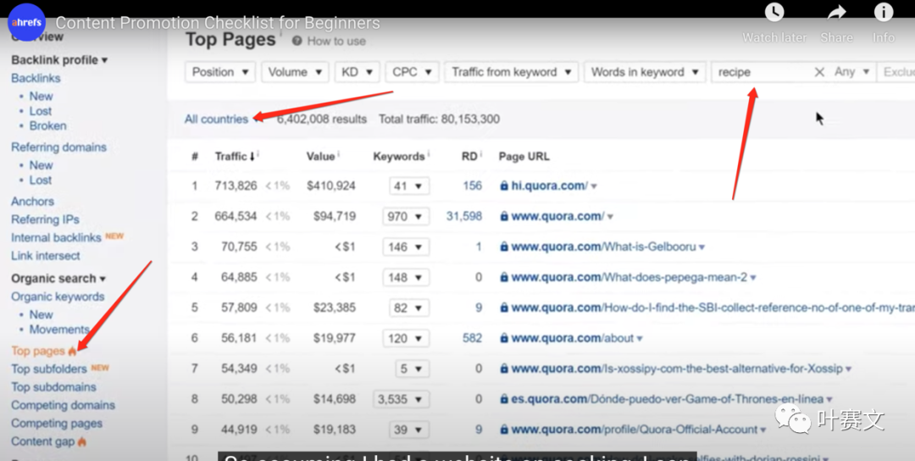Click the lock icon beside www.quora.com/about
Image resolution: width=915 pixels, height=461 pixels.
pyautogui.click(x=504, y=338)
